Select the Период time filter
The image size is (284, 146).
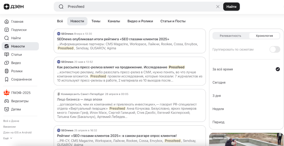click(246, 122)
